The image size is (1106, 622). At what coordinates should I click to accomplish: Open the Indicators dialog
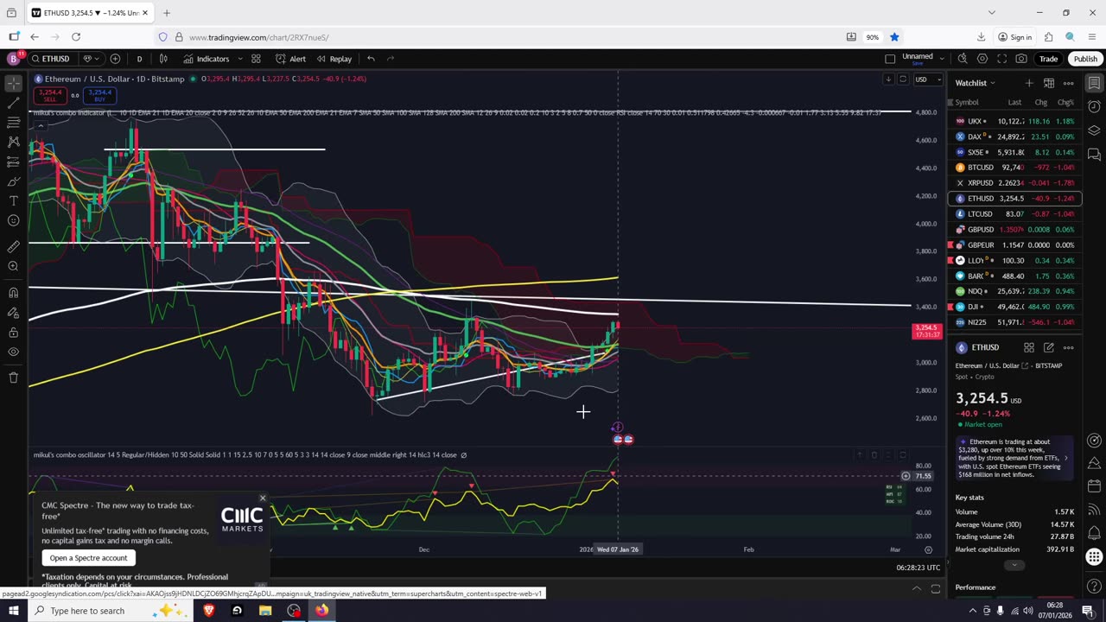pyautogui.click(x=206, y=59)
